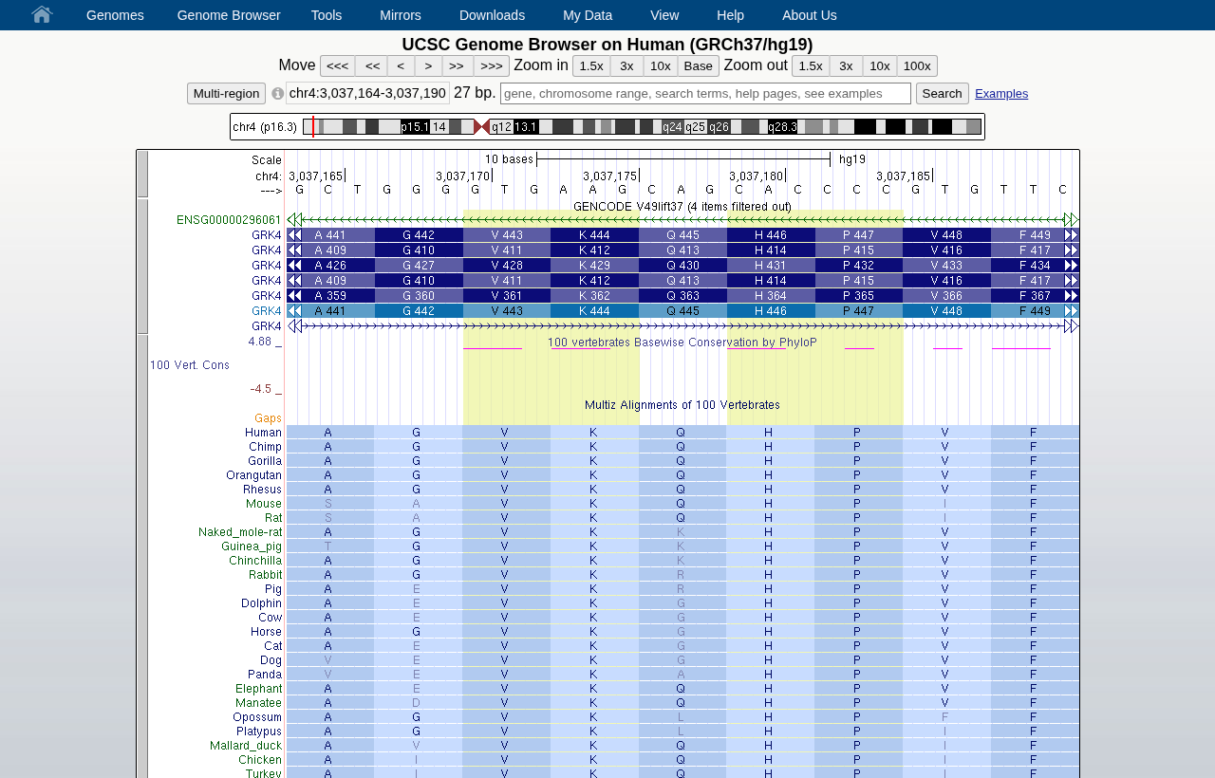The height and width of the screenshot is (778, 1215).
Task: Select codon A 426 in GRK4 transcript
Action: tap(330, 266)
